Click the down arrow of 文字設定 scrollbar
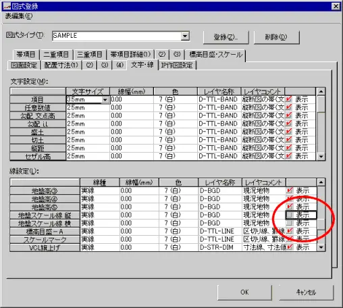 321,156
